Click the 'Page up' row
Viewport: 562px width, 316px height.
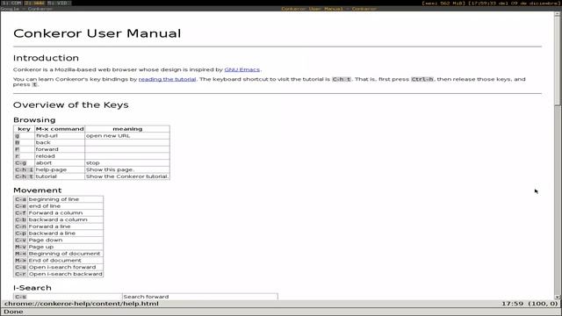(59, 247)
